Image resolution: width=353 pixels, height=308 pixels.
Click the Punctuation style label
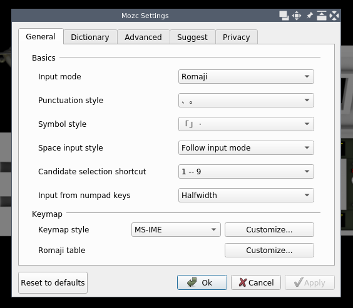point(71,101)
